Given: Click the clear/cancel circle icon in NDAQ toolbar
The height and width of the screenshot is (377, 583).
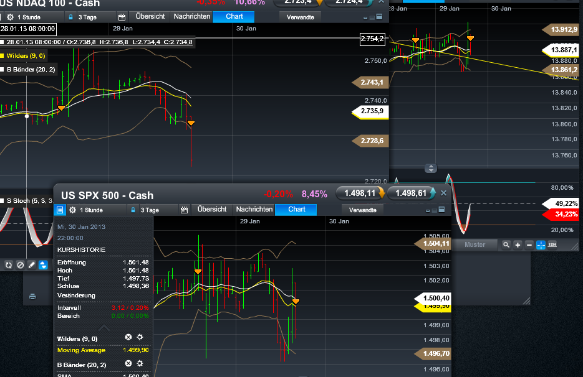Looking at the screenshot, I should [x=21, y=265].
